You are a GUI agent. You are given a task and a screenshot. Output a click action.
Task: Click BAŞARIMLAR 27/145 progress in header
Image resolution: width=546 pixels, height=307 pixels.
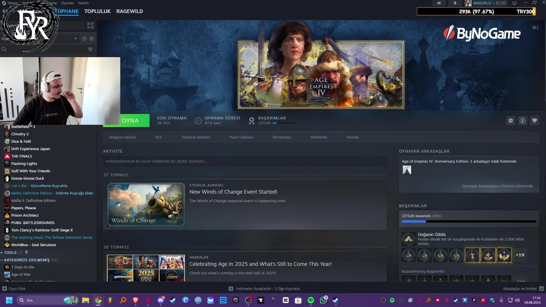(x=272, y=121)
